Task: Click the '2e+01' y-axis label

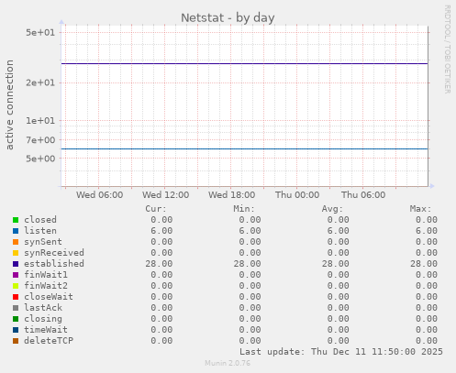Action: coord(40,82)
